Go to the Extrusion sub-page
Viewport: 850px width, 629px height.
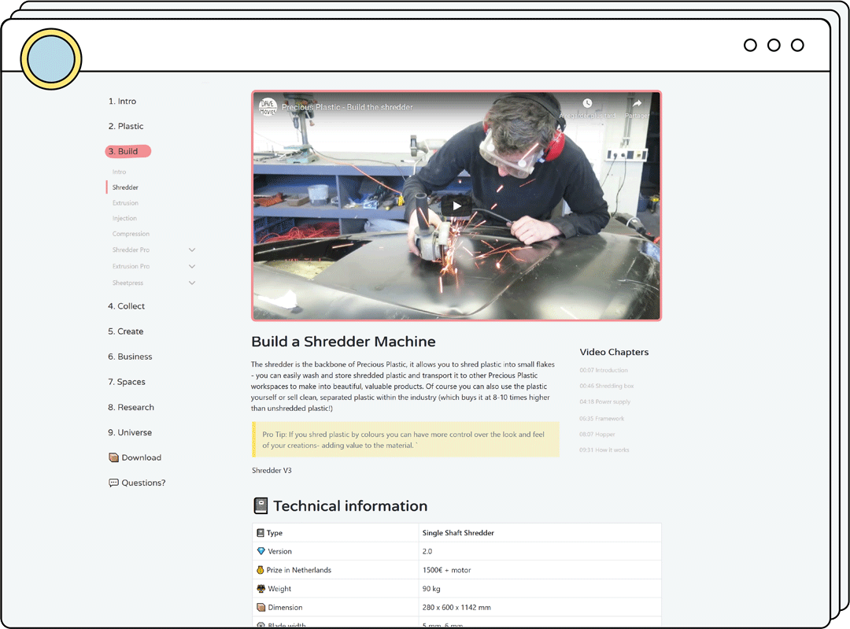125,203
